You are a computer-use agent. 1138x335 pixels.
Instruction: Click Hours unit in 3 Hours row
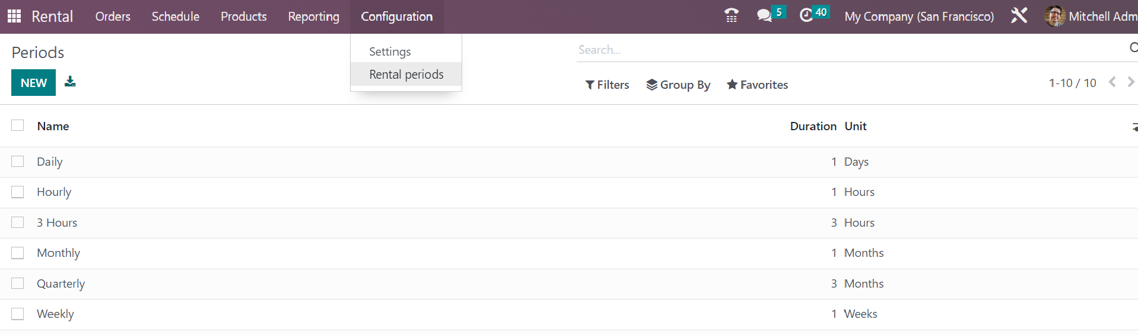pos(859,223)
